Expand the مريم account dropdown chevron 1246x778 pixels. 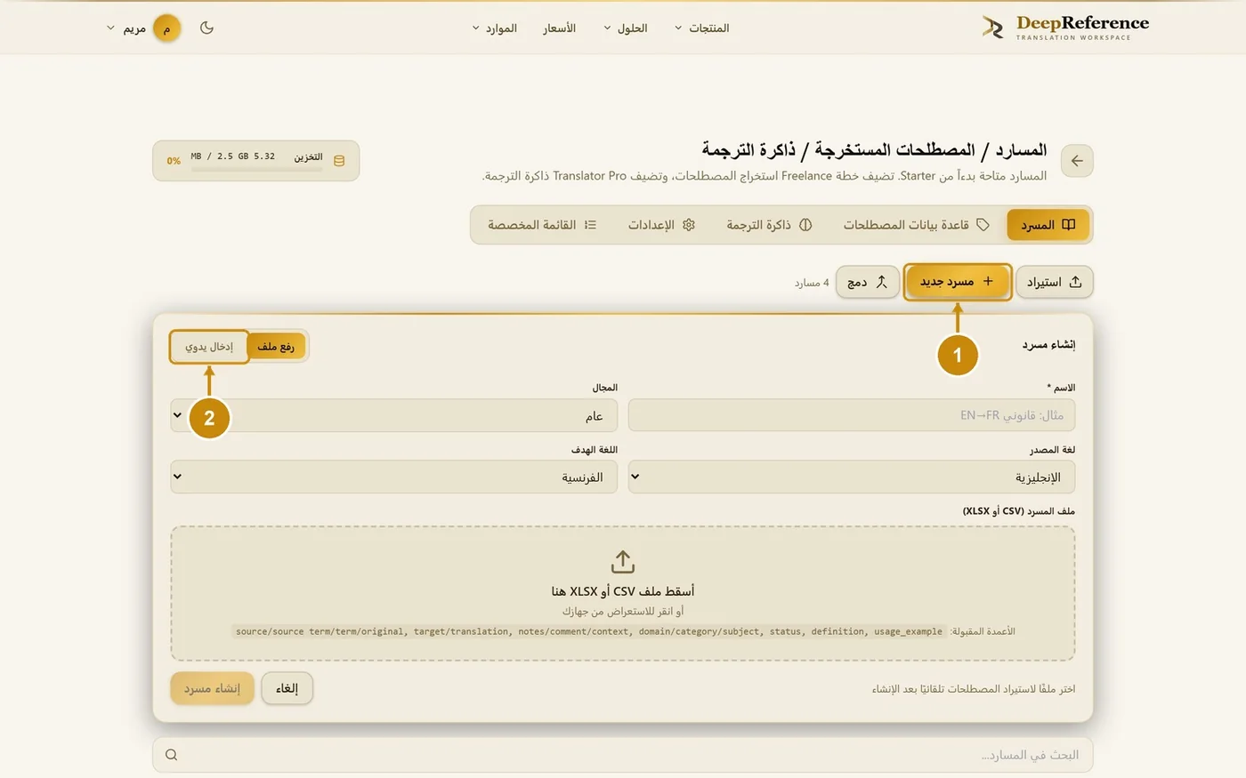click(x=110, y=28)
